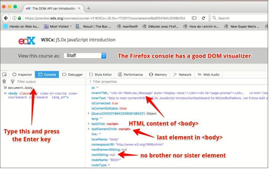269x169 pixels.
Task: Open the Debugger tab
Action: (x=72, y=74)
